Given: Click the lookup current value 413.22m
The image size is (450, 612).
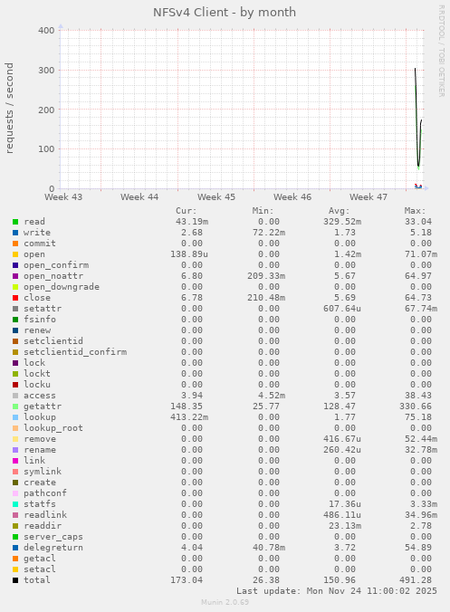Looking at the screenshot, I should (x=189, y=417).
